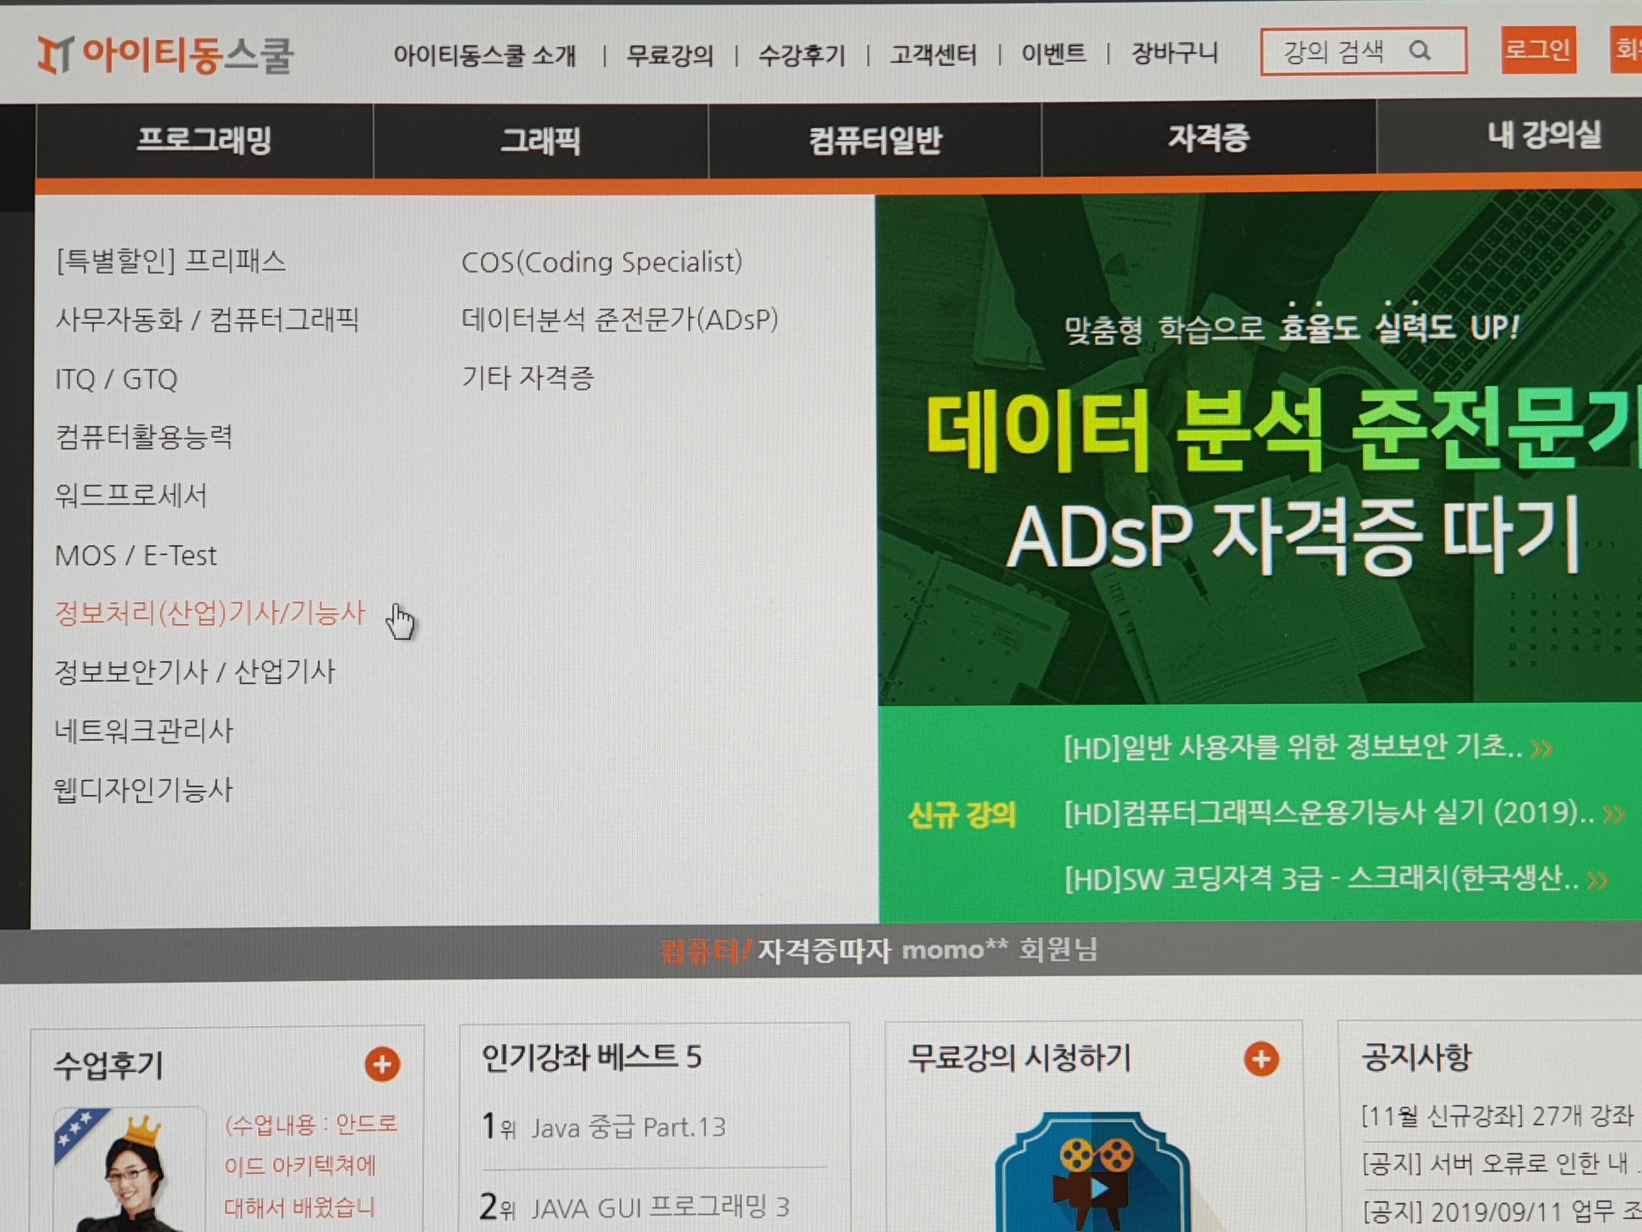The width and height of the screenshot is (1642, 1232).
Task: Open notice [공지] 2019/09/11 업무
Action: 1502,1212
